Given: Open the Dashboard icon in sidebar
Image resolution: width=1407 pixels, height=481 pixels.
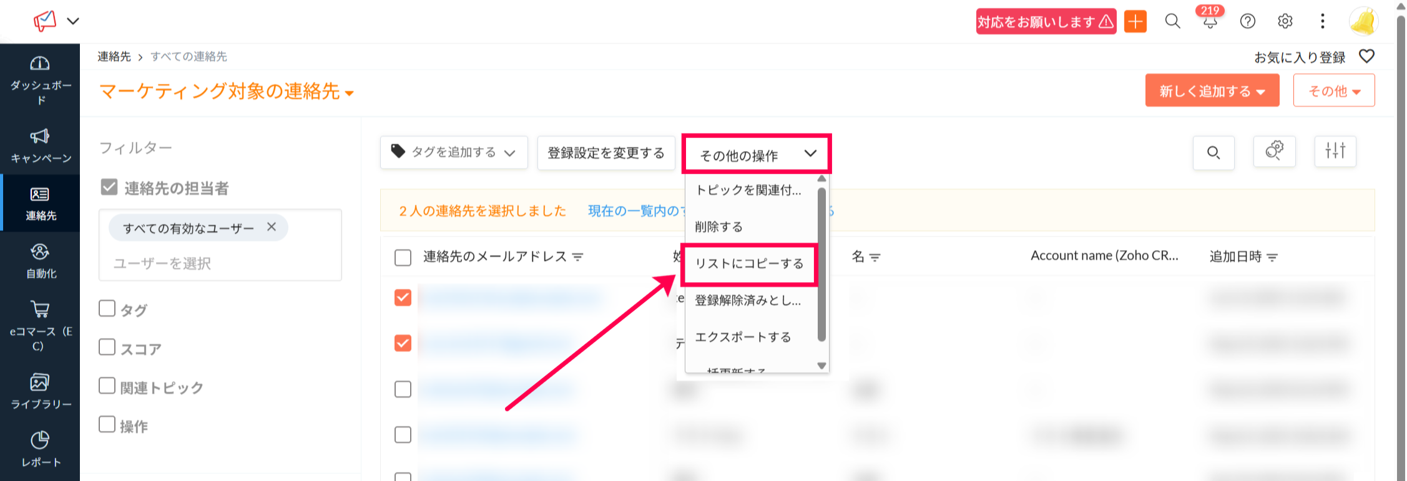Looking at the screenshot, I should (40, 64).
